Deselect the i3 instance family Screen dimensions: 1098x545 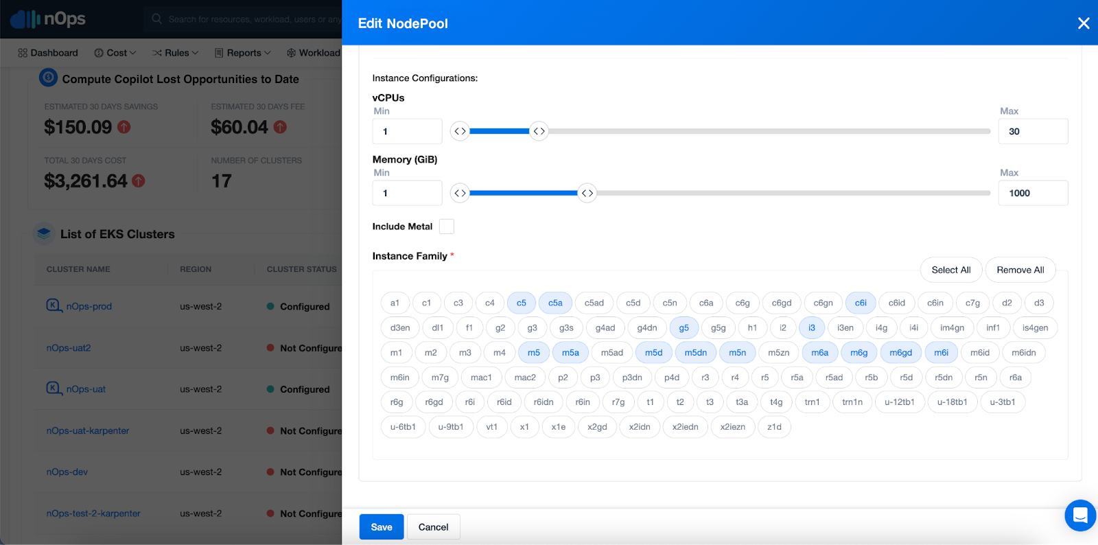(812, 327)
